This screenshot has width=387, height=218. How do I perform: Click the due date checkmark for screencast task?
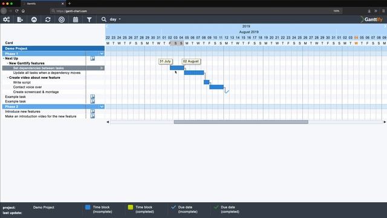pyautogui.click(x=227, y=91)
